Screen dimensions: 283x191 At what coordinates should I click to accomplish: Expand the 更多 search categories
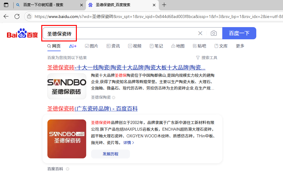pos(240,46)
